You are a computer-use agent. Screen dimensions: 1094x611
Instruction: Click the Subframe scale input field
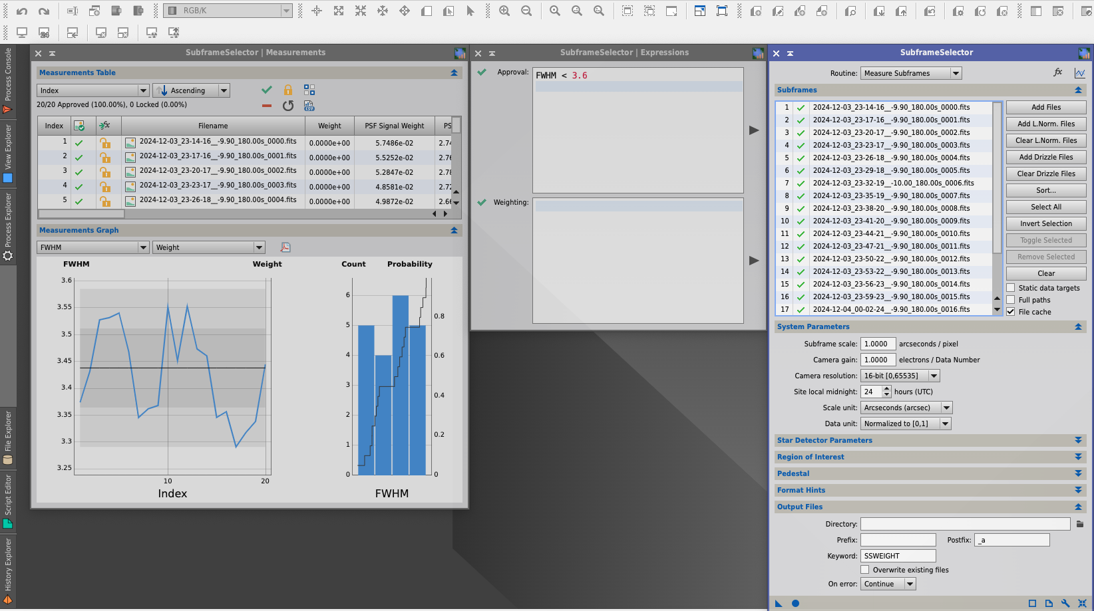coord(878,344)
